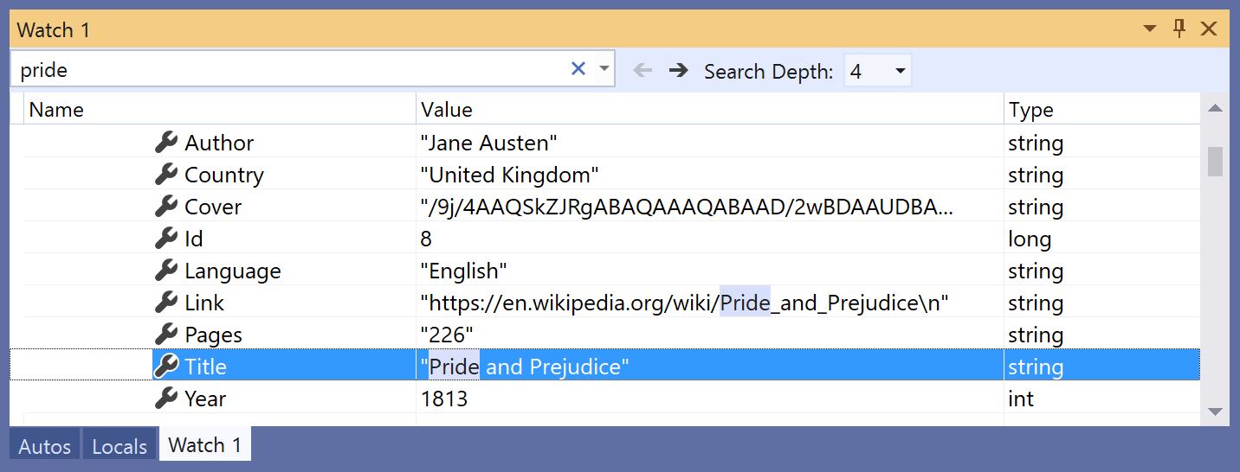Select the Cover base64 string value

687,207
